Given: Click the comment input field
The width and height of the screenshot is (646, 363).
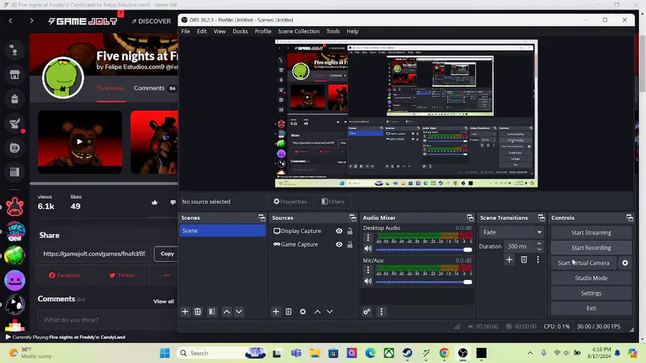Looking at the screenshot, I should click(108, 320).
